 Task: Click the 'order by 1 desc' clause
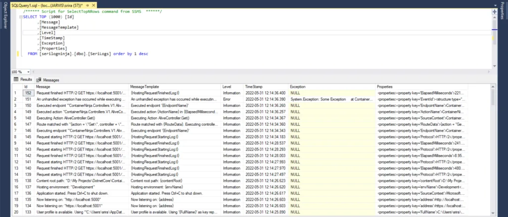130,54
